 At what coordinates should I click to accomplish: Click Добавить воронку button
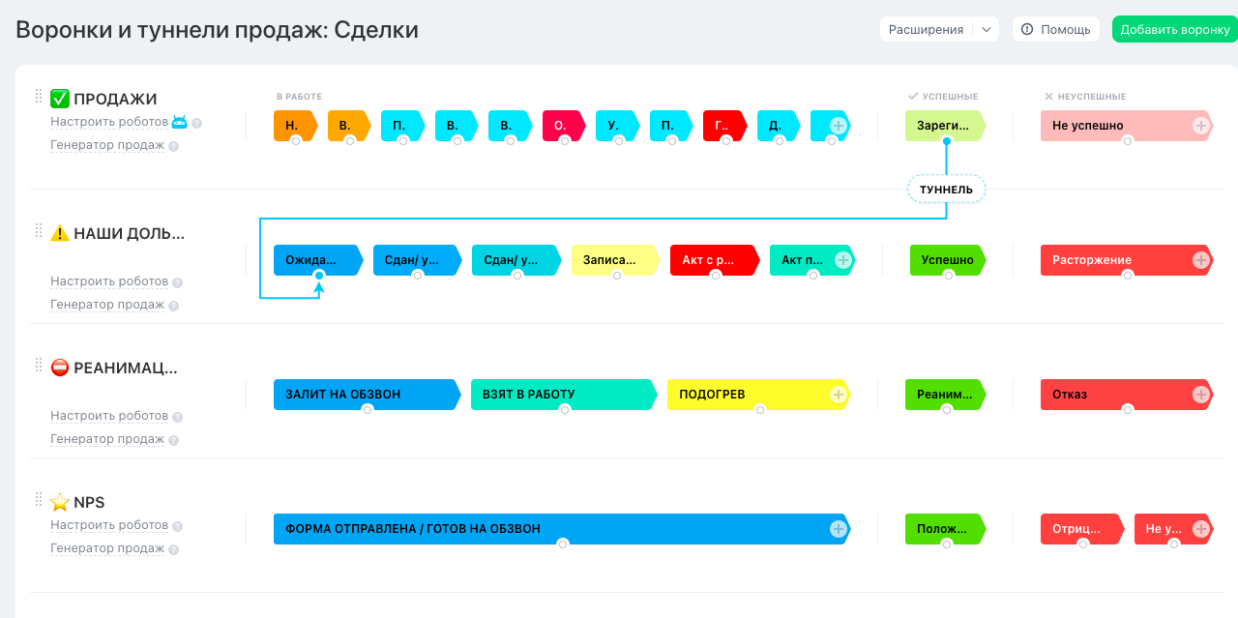point(1175,30)
